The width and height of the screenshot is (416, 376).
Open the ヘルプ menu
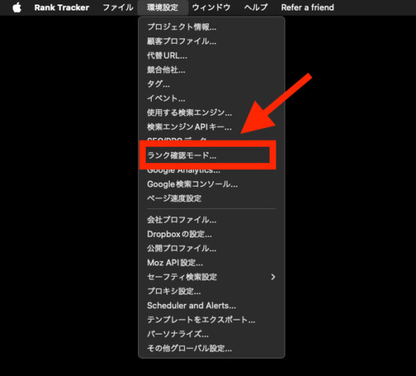[256, 8]
